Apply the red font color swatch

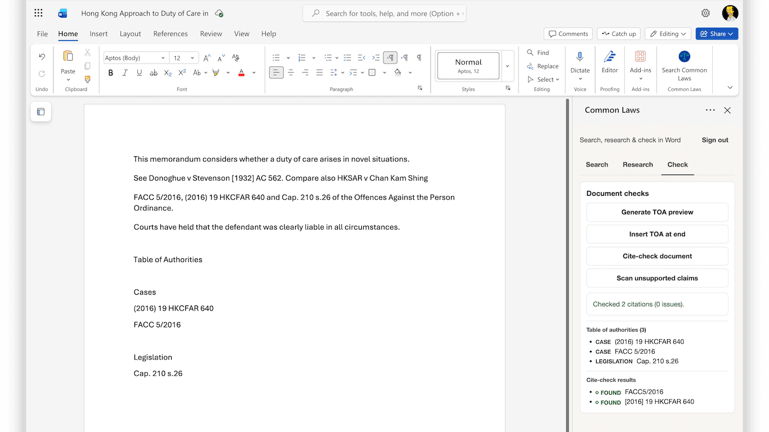(x=241, y=73)
